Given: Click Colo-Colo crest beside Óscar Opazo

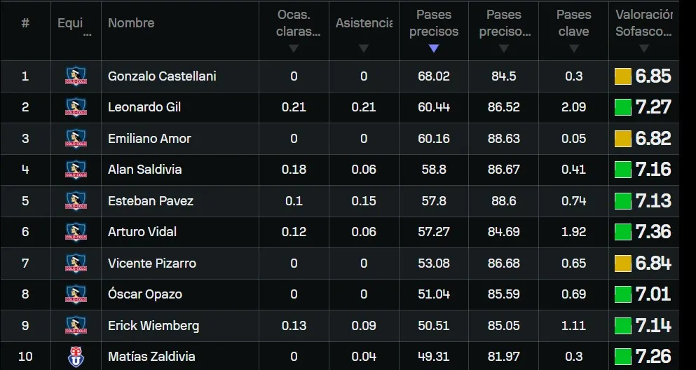Looking at the screenshot, I should [x=76, y=294].
